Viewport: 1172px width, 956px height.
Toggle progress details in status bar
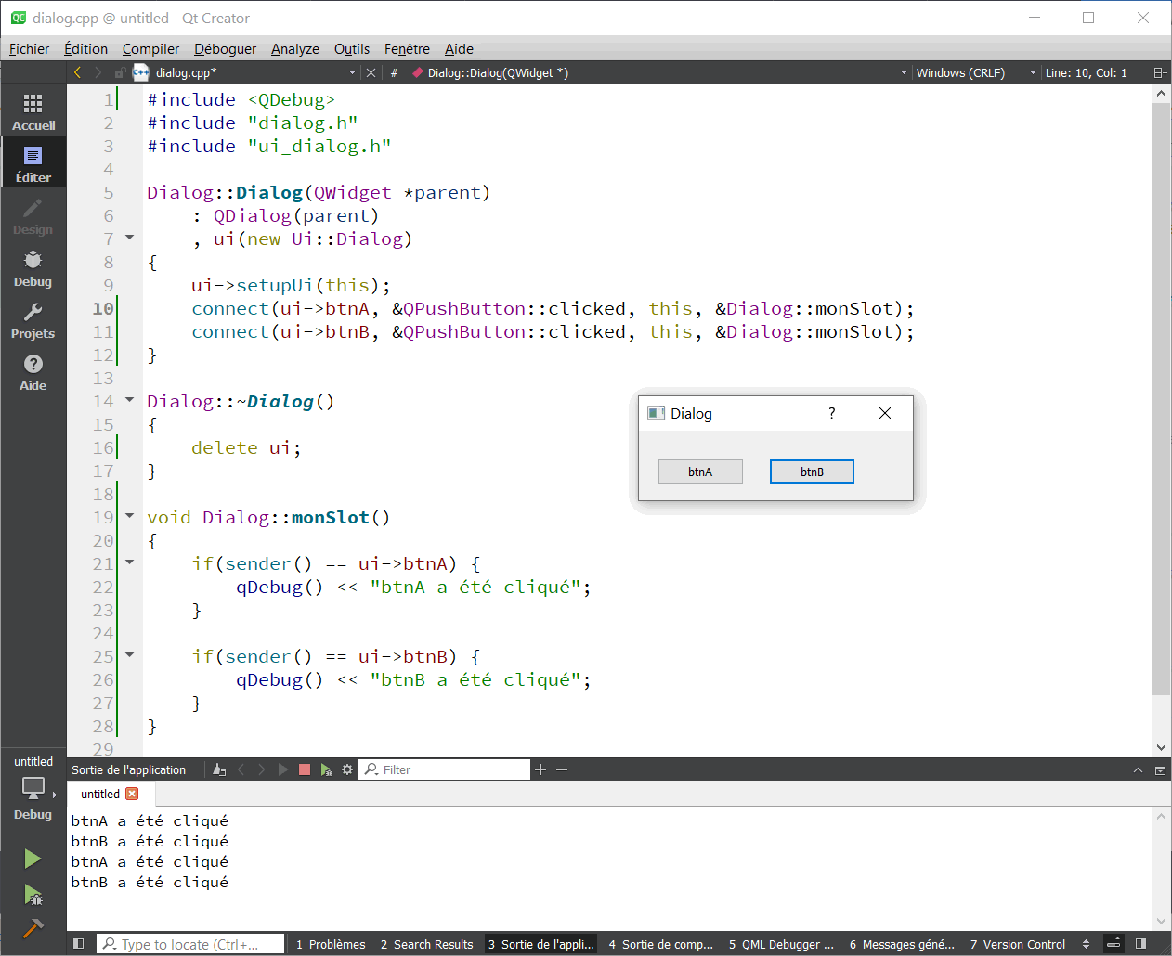coord(1113,944)
